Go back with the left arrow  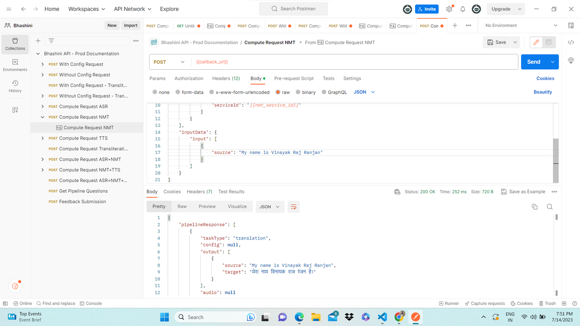(x=24, y=9)
